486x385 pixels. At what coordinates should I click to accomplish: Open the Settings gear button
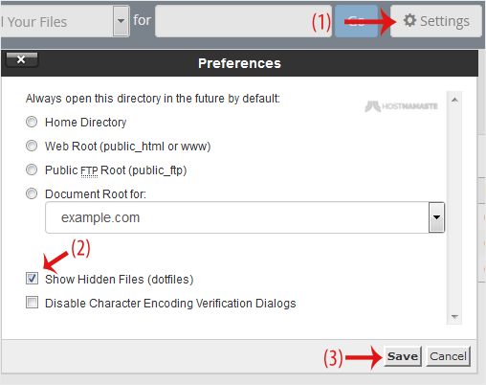click(436, 21)
